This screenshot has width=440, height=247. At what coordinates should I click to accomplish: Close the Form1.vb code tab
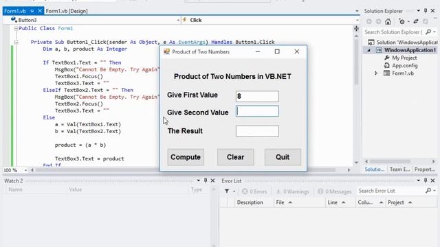tap(40, 11)
